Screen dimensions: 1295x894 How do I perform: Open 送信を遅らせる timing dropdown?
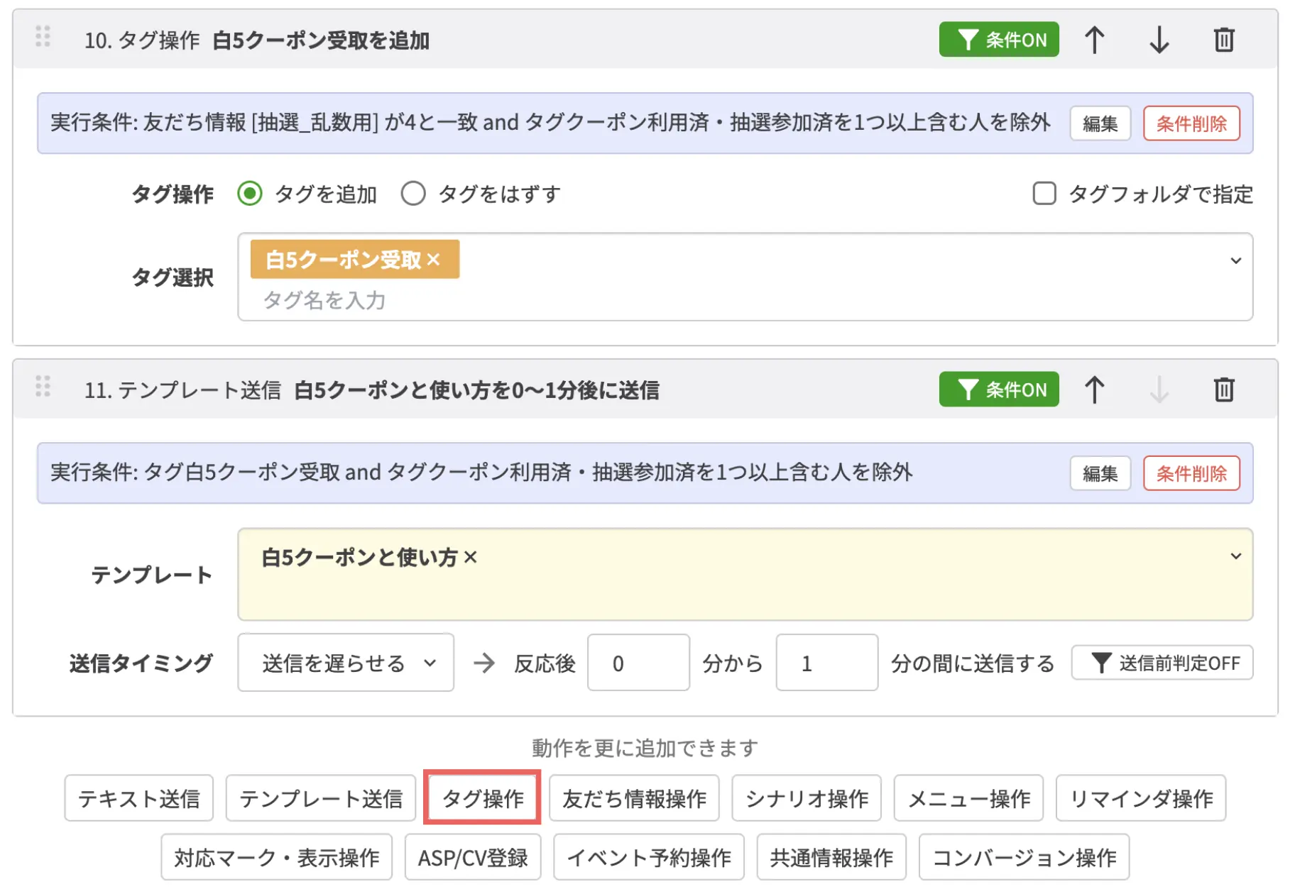(346, 663)
